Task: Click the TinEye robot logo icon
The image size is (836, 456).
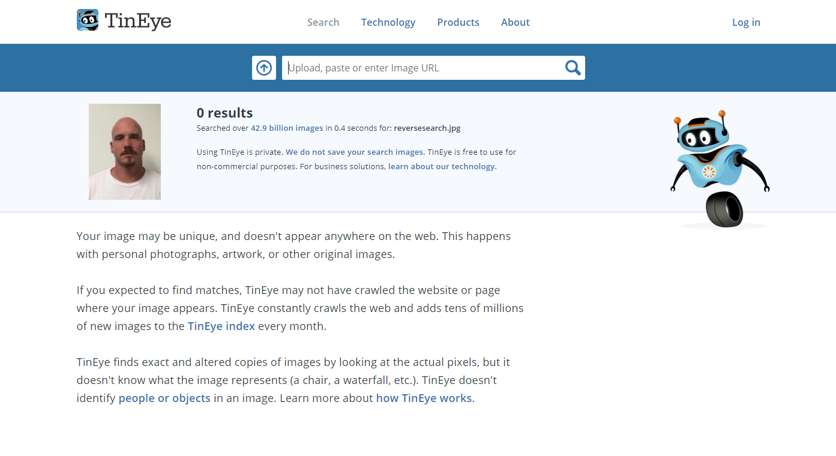Action: tap(88, 20)
